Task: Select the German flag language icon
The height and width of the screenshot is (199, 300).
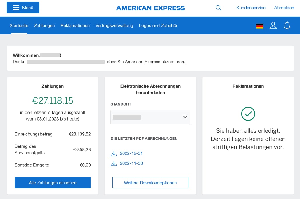Action: tap(260, 26)
